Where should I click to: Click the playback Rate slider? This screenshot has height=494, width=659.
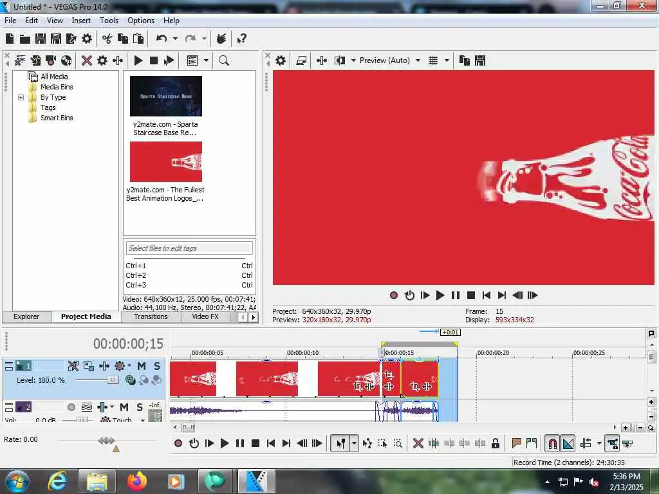coord(107,441)
